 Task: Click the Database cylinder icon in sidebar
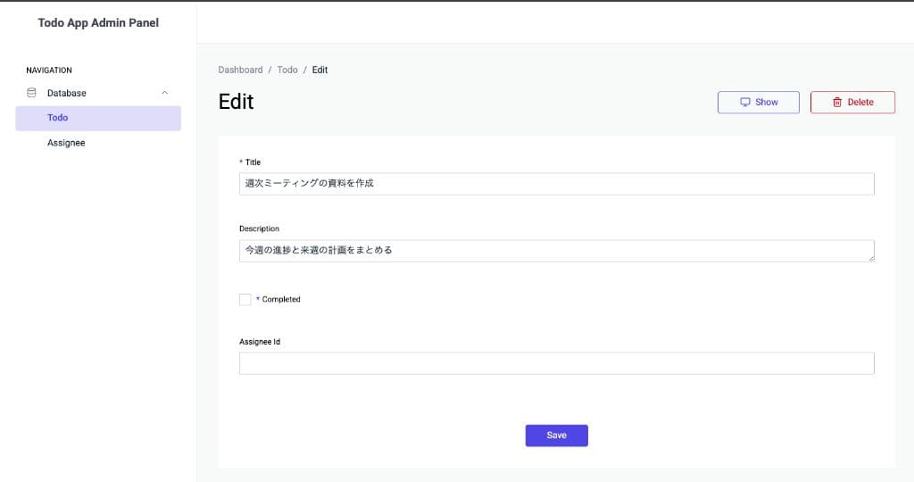pyautogui.click(x=31, y=93)
